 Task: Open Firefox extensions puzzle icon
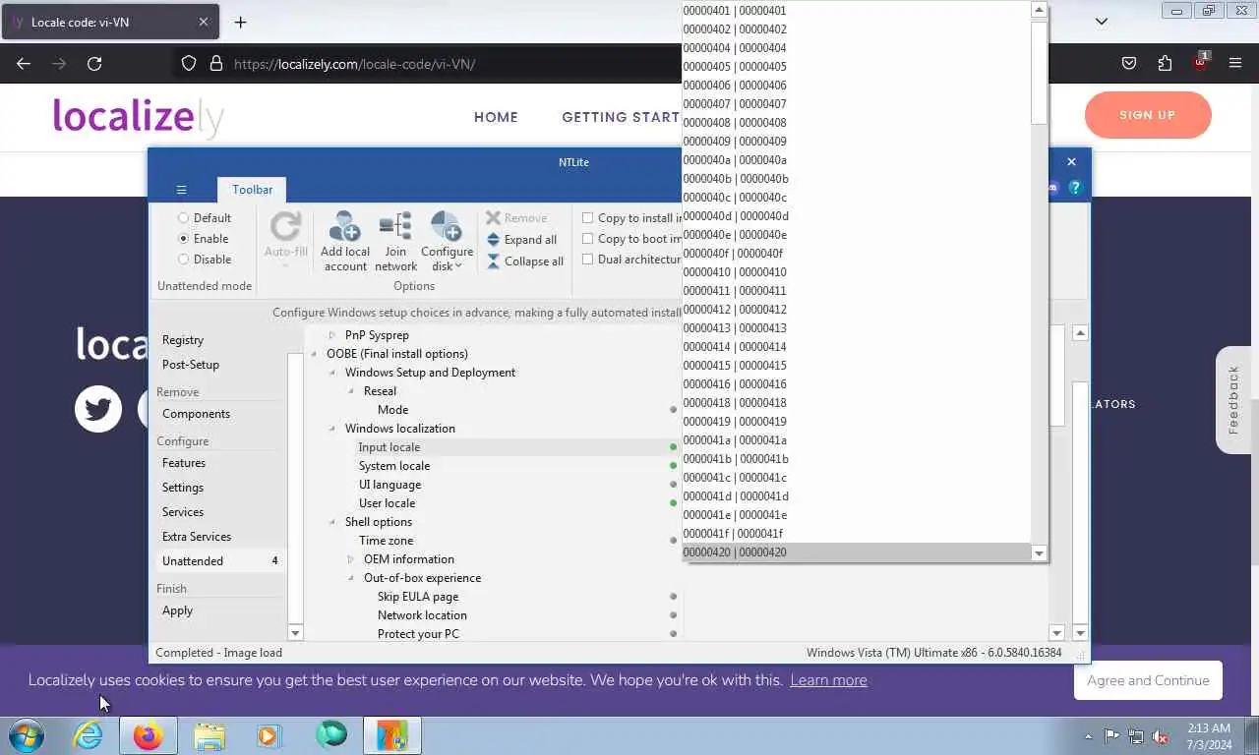1165,64
